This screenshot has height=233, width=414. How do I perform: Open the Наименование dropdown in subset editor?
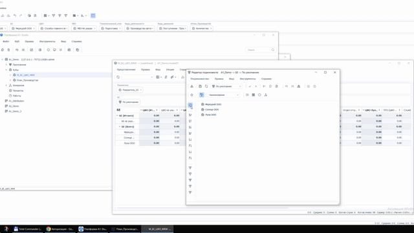(223, 95)
